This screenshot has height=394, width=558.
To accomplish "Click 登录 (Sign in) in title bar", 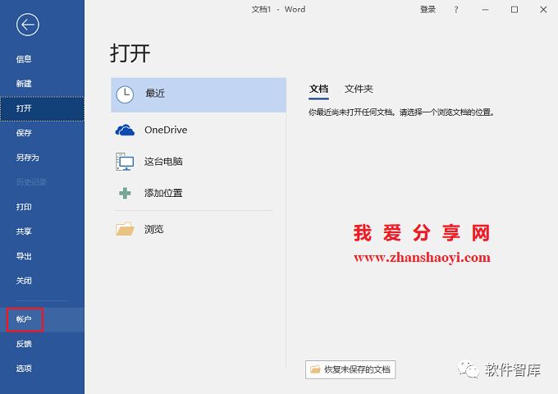I will click(428, 10).
